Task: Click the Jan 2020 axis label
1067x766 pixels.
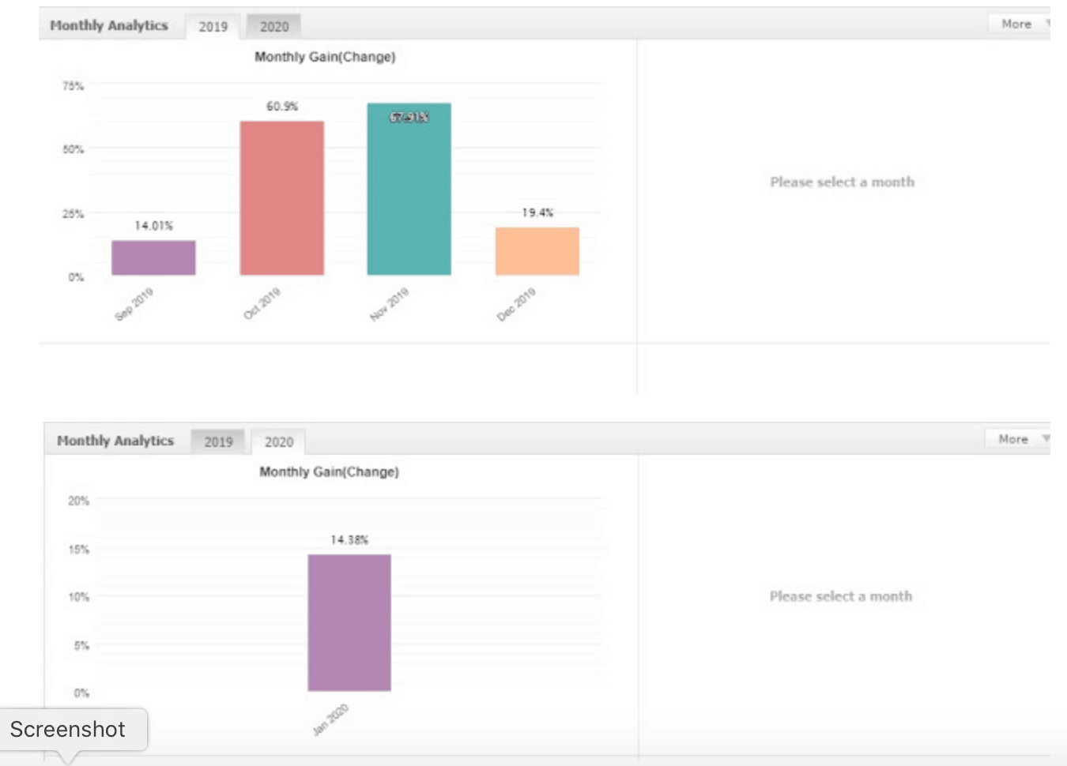Action: coord(330,719)
